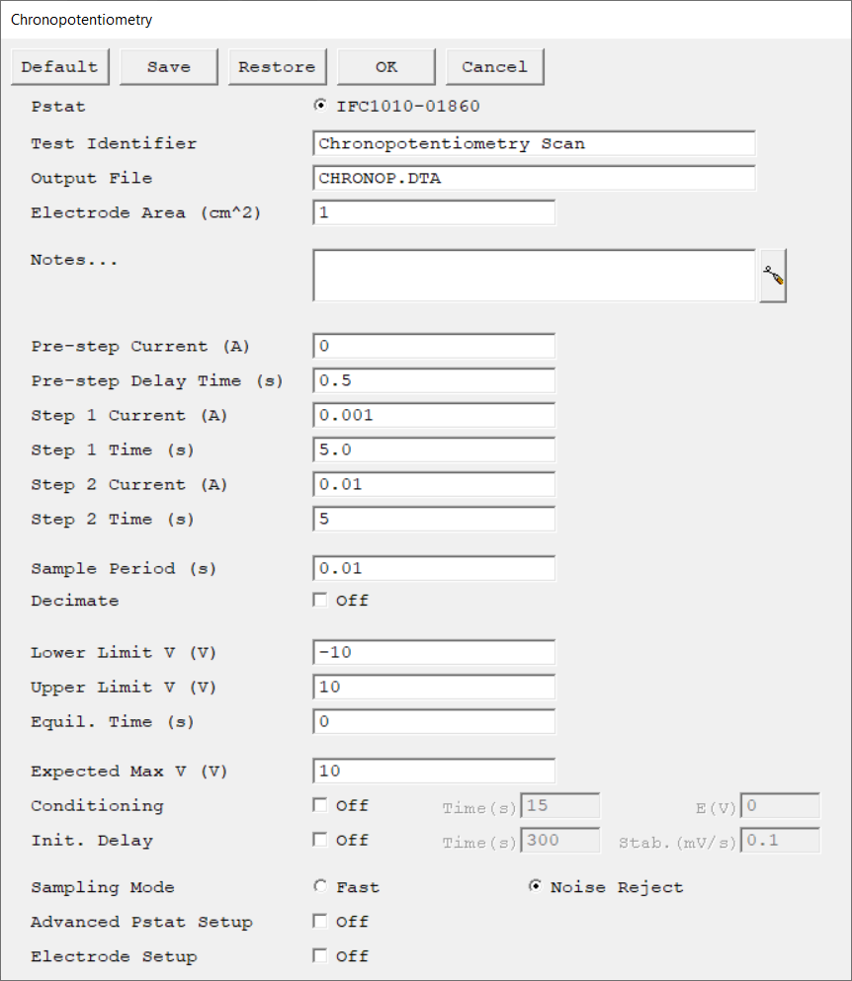Select Fast sampling mode

(319, 887)
